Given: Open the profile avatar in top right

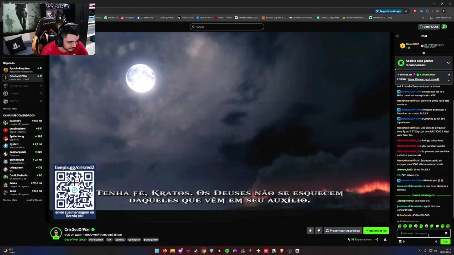Looking at the screenshot, I should coord(444,27).
